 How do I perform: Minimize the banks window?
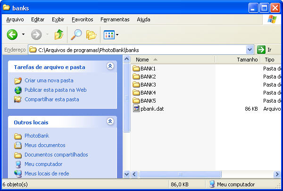[x=253, y=8]
